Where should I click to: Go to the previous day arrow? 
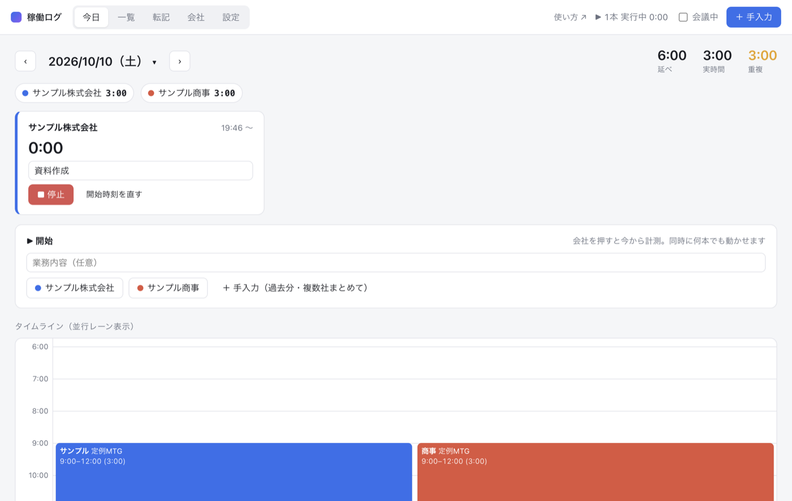click(x=25, y=62)
